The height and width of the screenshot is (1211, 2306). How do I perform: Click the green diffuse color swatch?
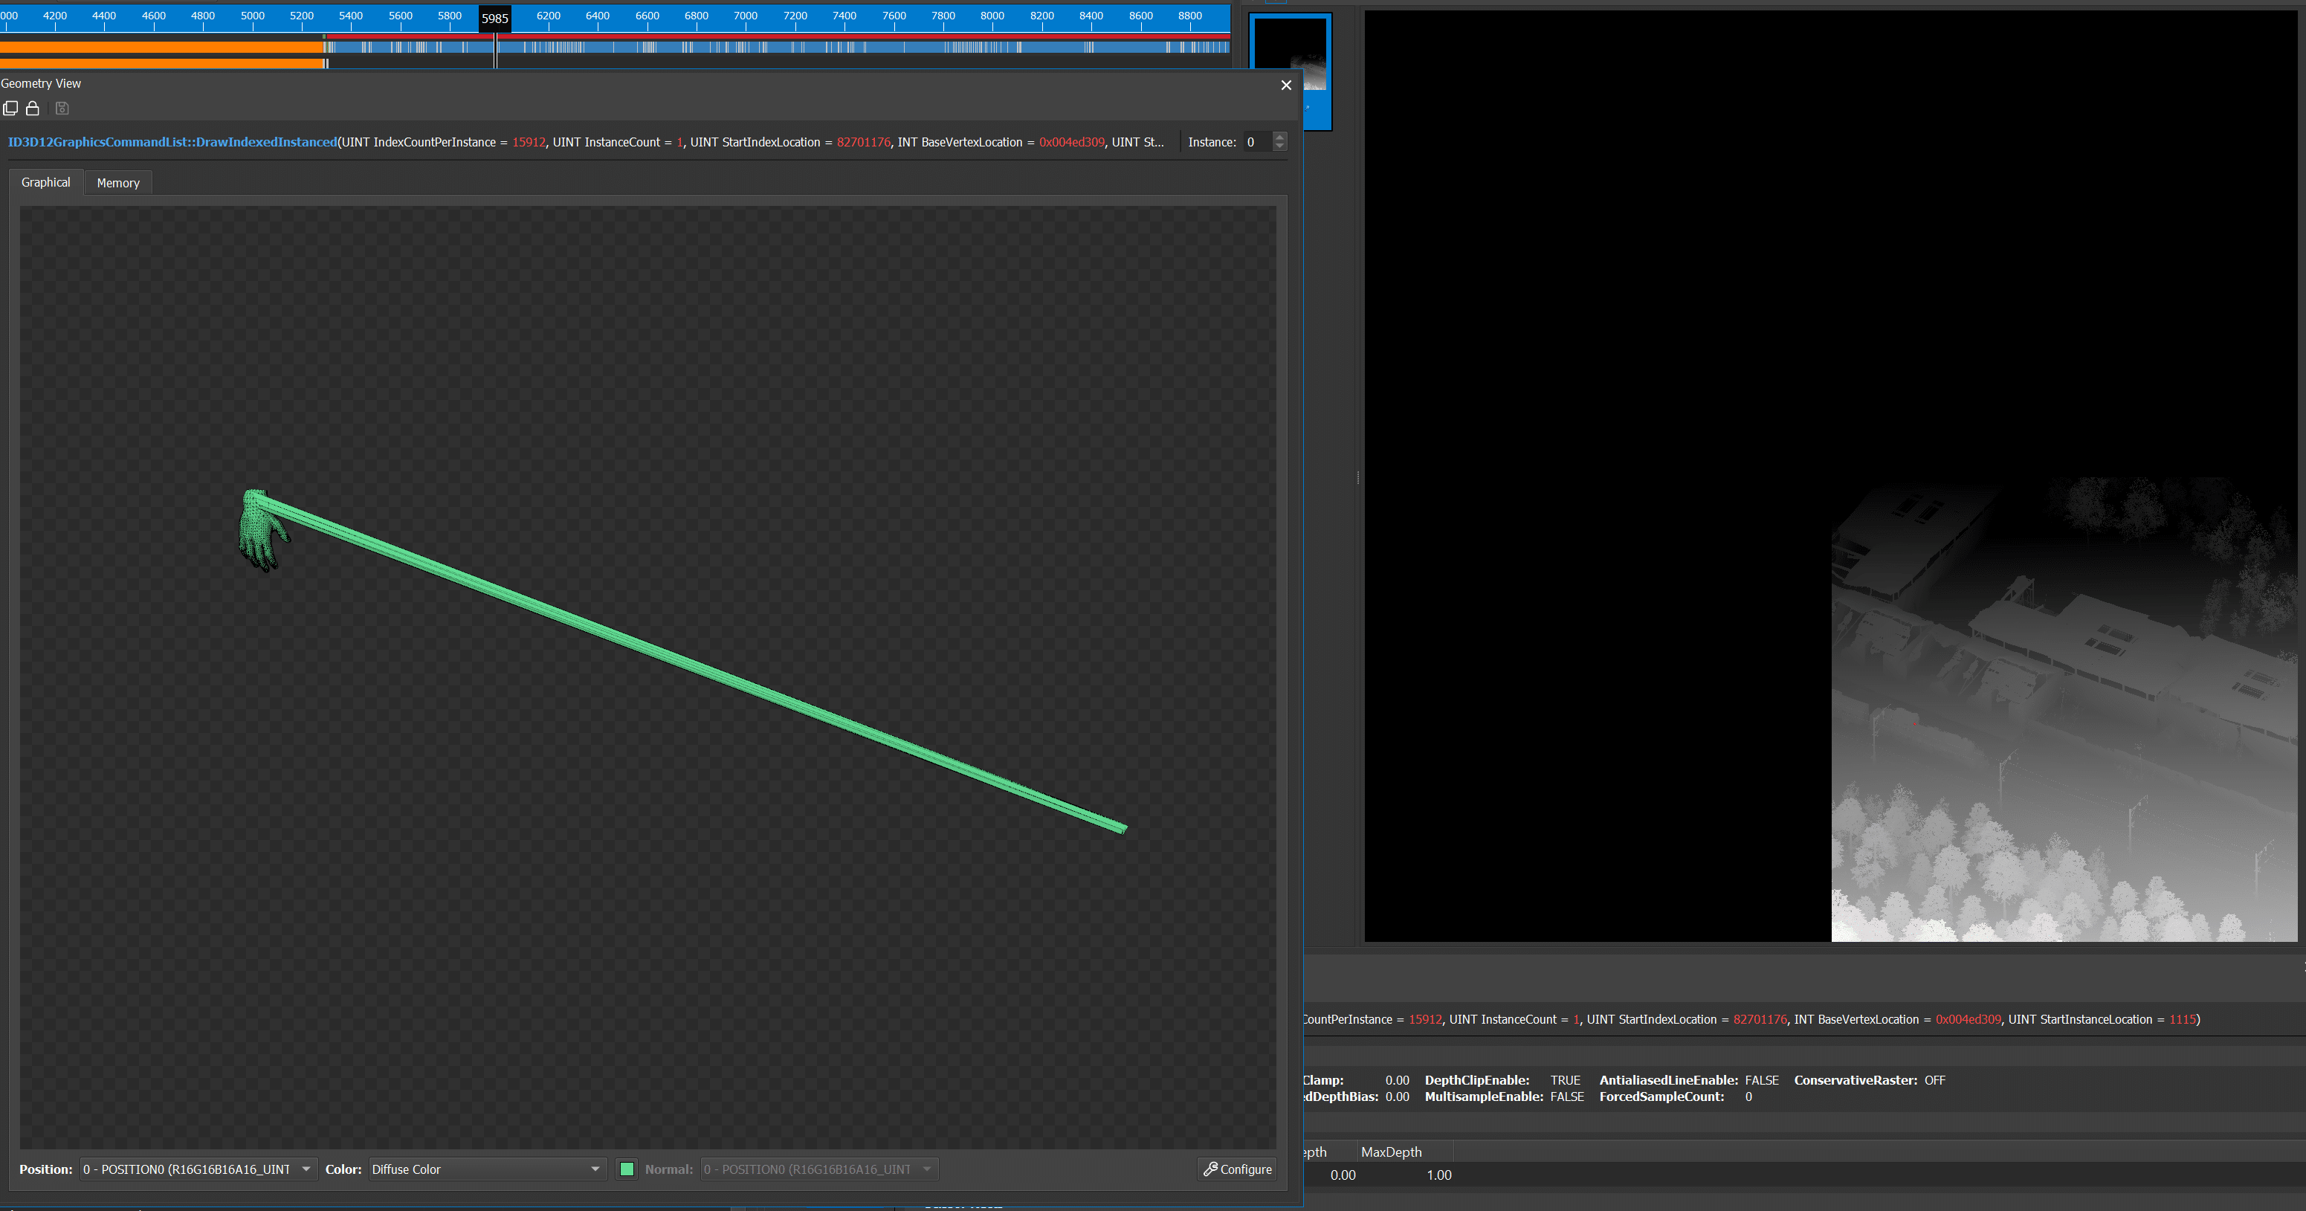(x=627, y=1169)
